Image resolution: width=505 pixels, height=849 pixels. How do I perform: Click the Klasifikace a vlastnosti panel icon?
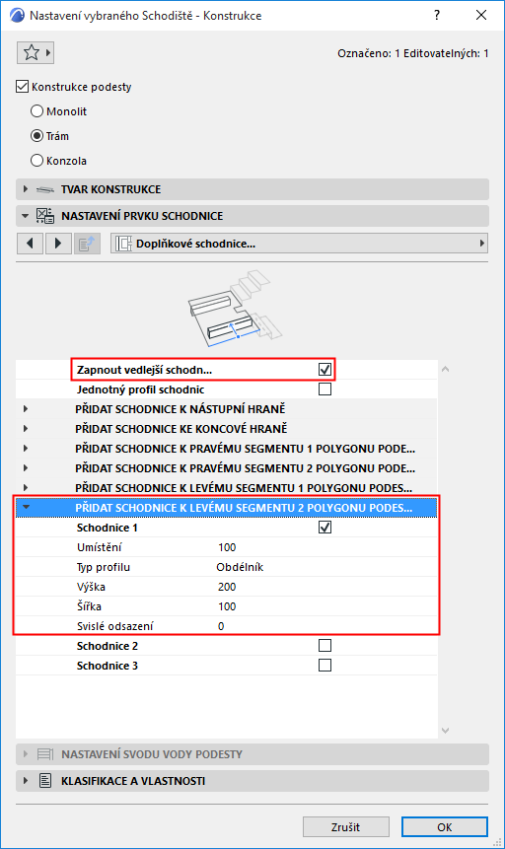click(x=45, y=781)
